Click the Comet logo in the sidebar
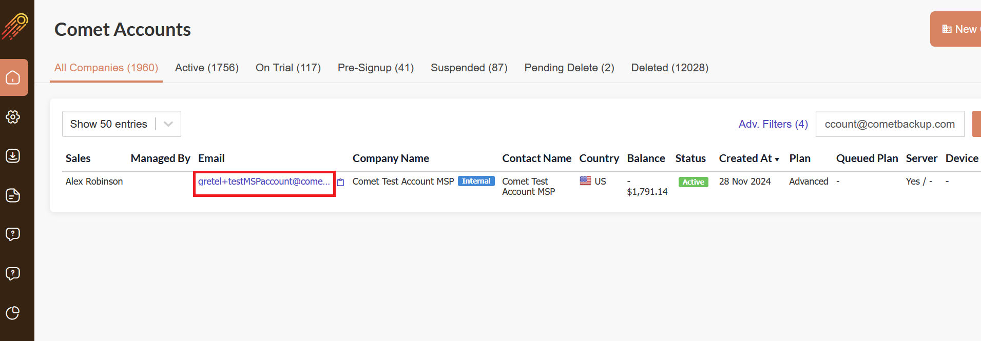Image resolution: width=981 pixels, height=341 pixels. pyautogui.click(x=15, y=26)
